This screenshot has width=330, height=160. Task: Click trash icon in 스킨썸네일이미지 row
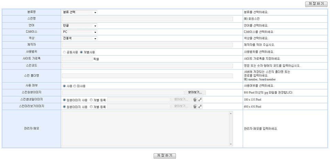coord(195,100)
